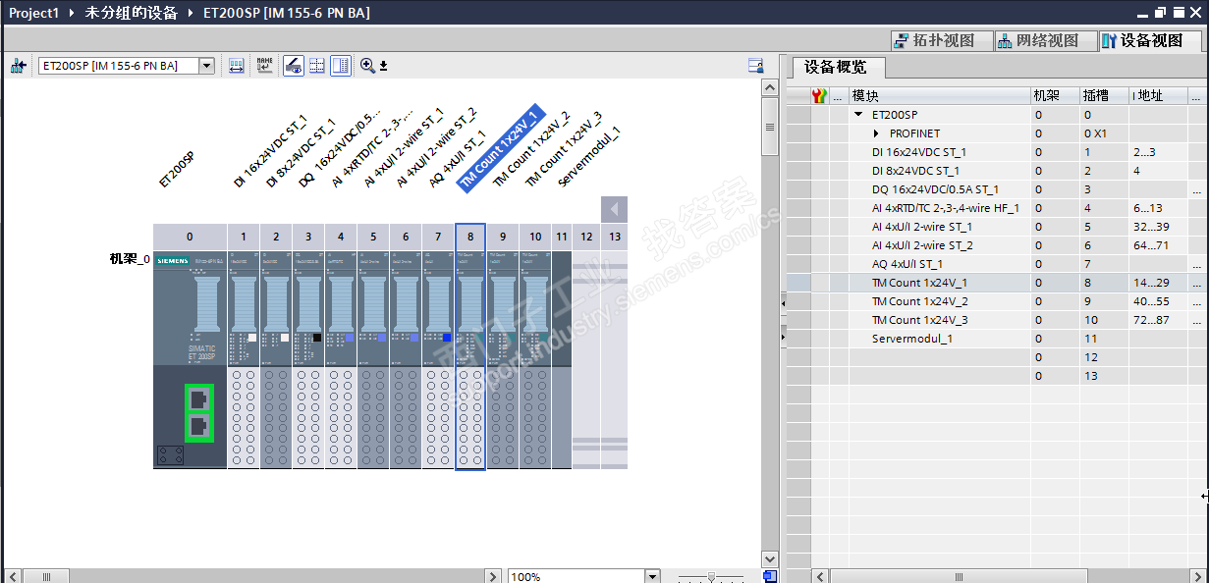Viewport: 1209px width, 583px height.
Task: Toggle the page break grid icon
Action: coord(317,66)
